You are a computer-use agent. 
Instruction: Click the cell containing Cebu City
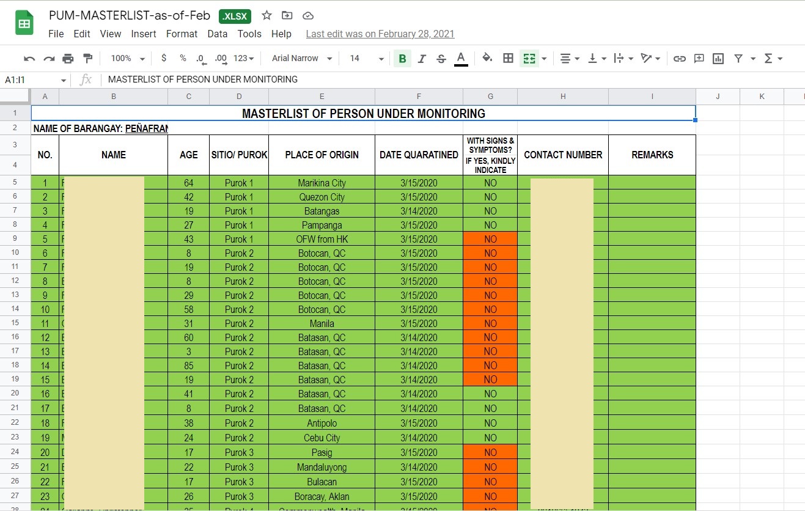322,438
